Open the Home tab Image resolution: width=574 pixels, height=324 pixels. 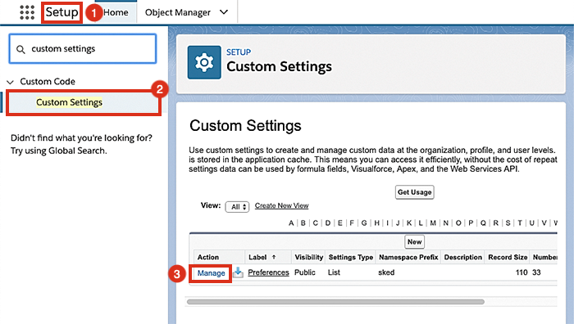tap(116, 12)
